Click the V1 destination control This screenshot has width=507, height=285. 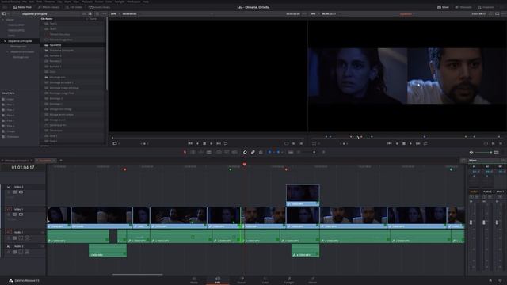[x=9, y=209]
